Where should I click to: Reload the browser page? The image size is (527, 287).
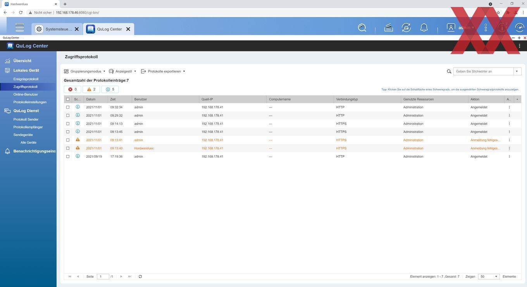coord(21,12)
